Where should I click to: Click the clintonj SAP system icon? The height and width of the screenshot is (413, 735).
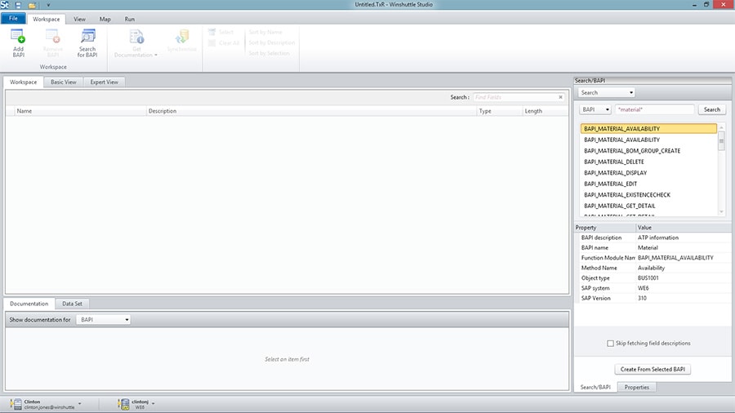(123, 403)
